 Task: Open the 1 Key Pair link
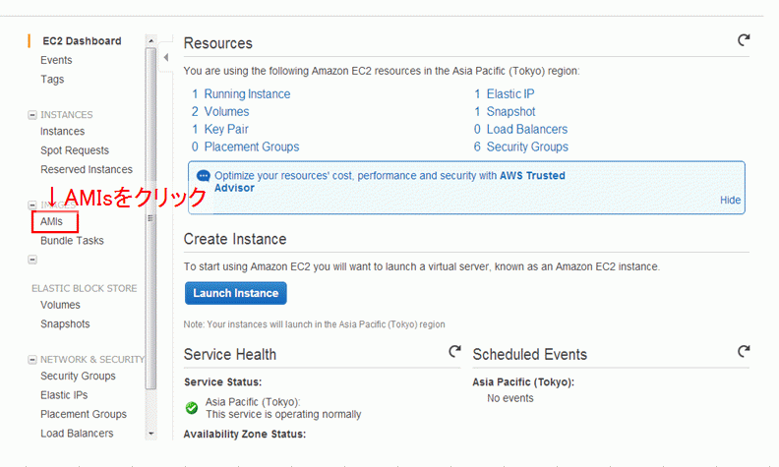click(x=220, y=129)
